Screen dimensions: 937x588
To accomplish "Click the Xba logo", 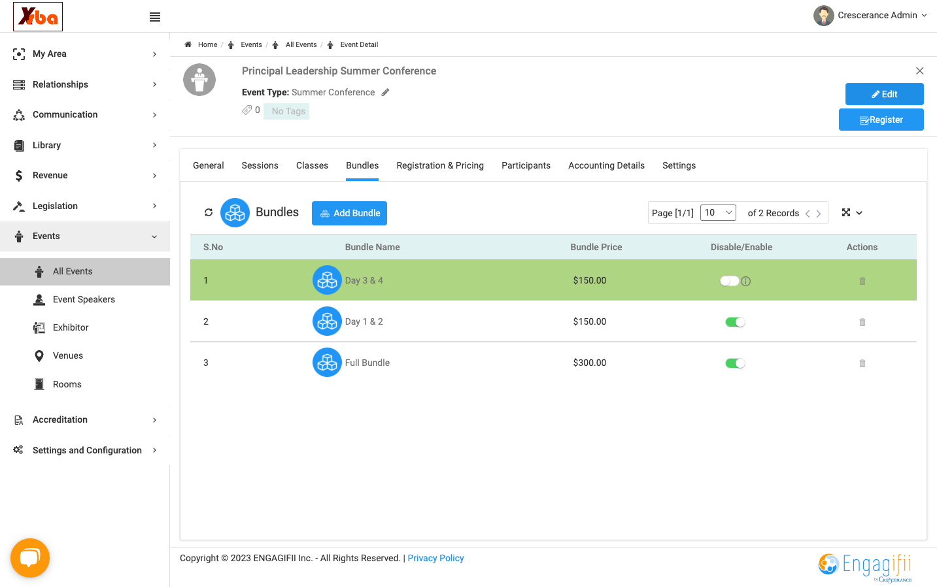I will [38, 16].
